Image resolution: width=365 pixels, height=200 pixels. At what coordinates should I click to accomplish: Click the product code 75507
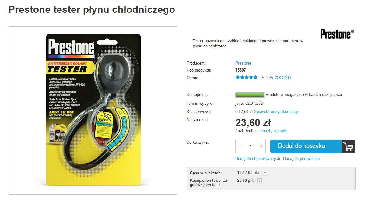click(240, 70)
